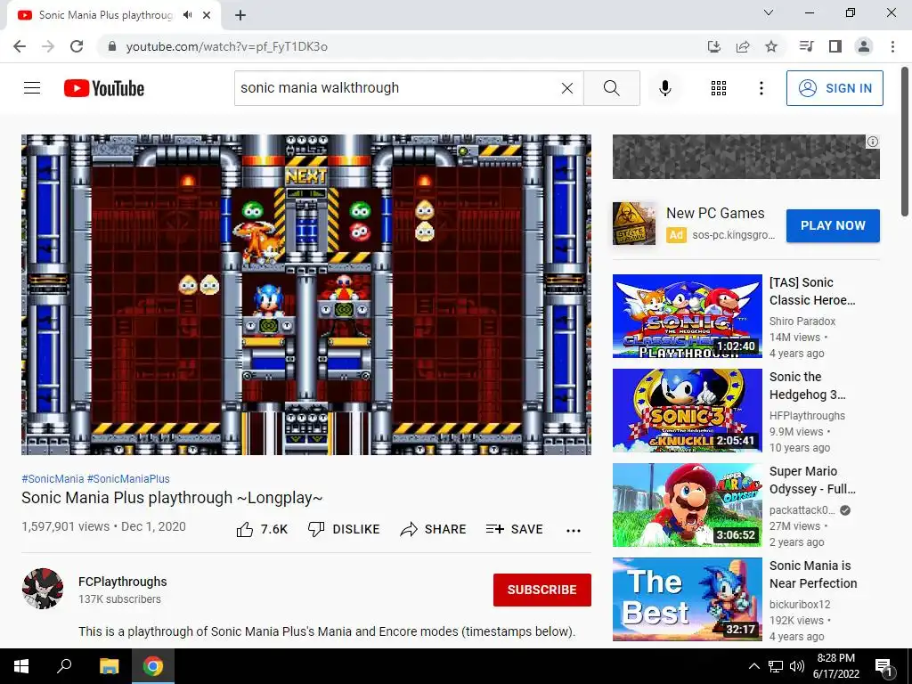
Task: Click the Chrome taskbar icon
Action: [153, 666]
